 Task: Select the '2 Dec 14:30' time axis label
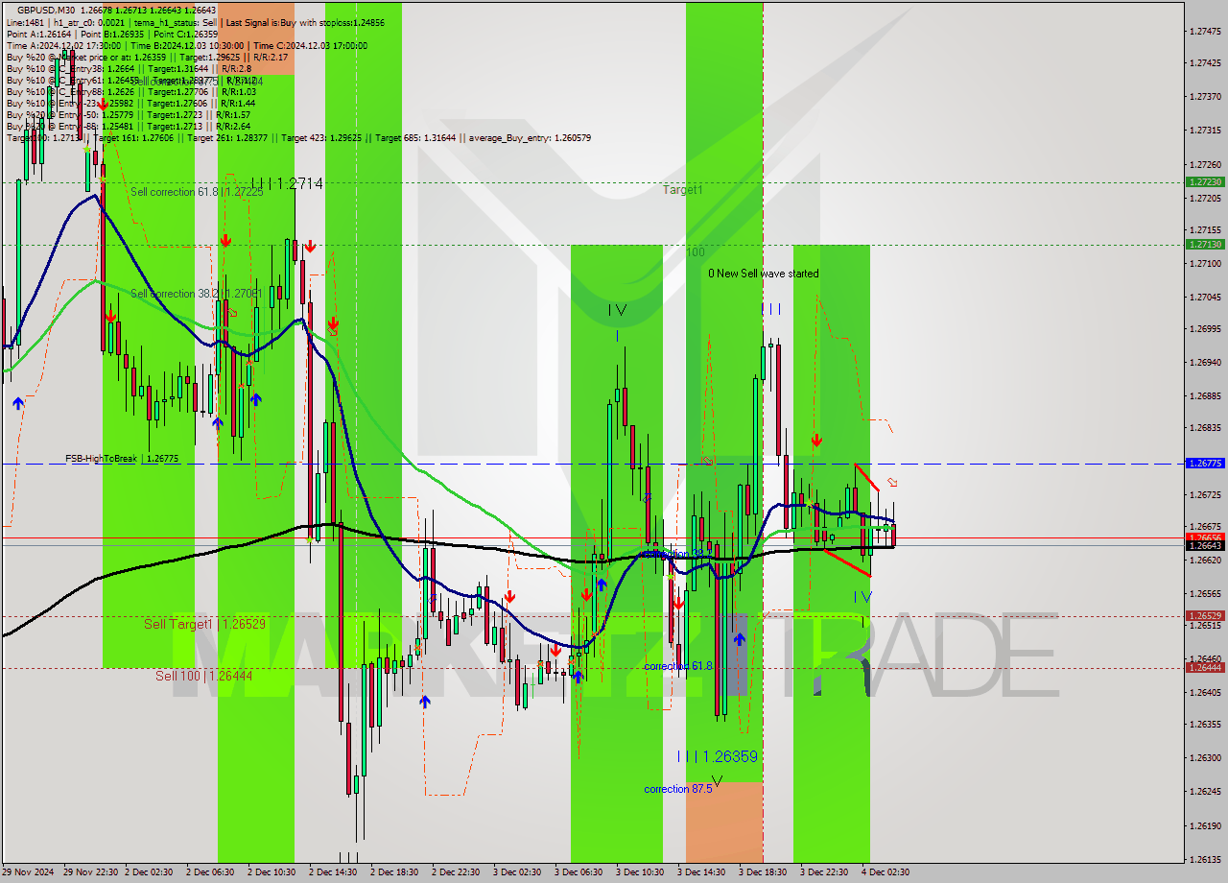tap(333, 872)
